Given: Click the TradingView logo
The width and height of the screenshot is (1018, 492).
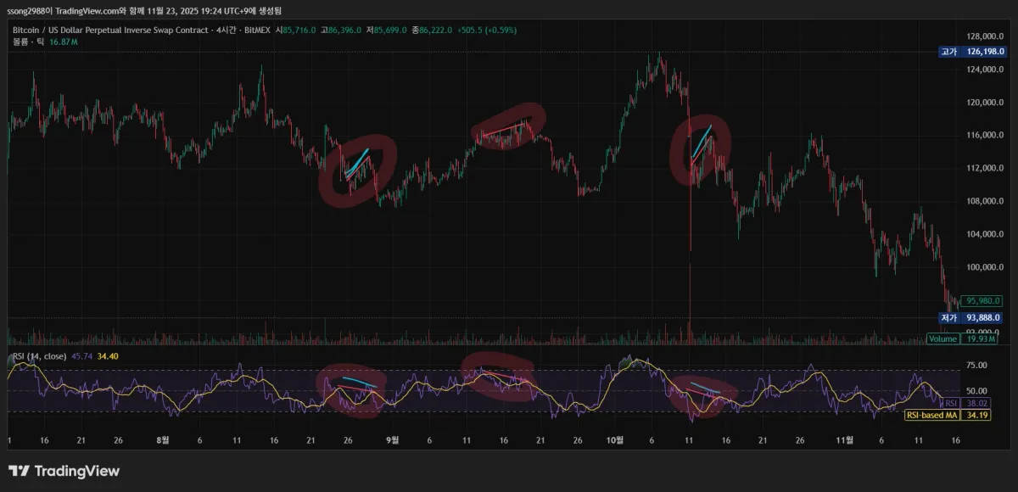Looking at the screenshot, I should coord(64,470).
